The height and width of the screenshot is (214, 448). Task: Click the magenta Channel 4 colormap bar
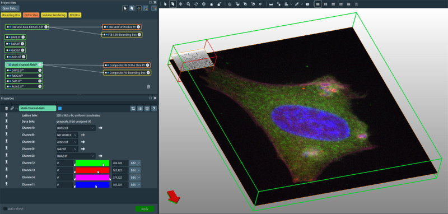[x=92, y=178]
